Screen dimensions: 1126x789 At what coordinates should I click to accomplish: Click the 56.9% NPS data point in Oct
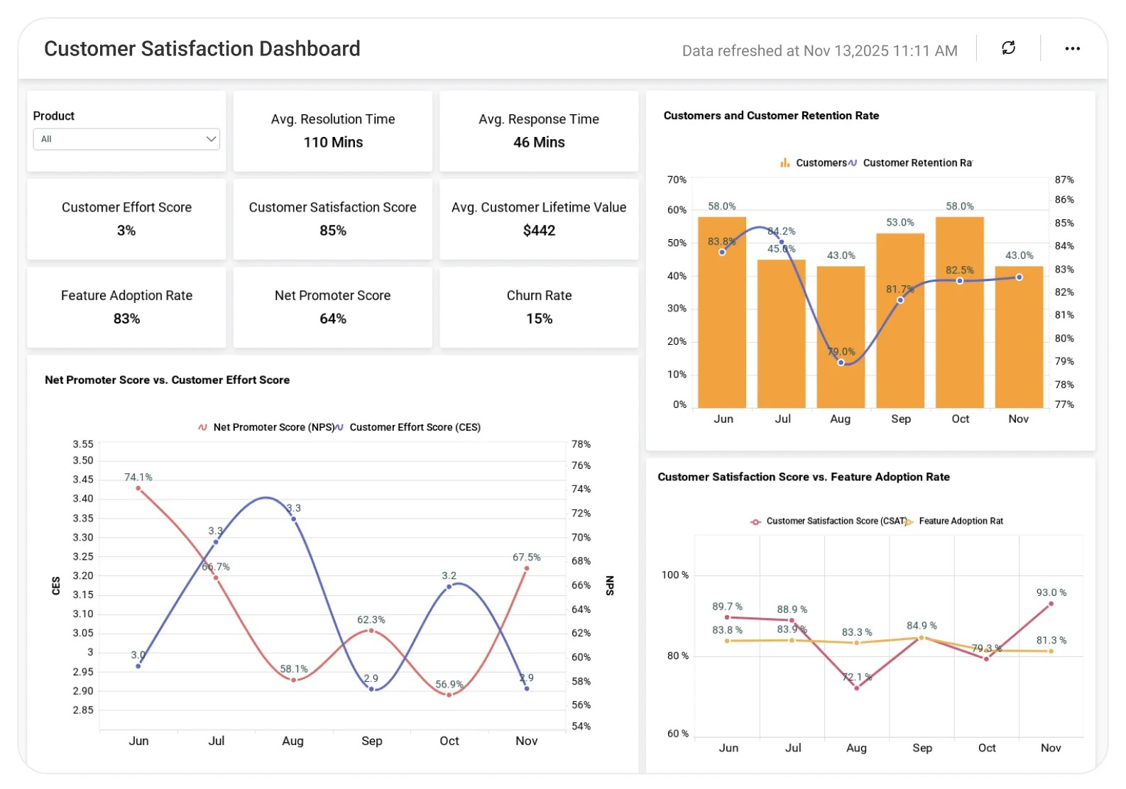[x=449, y=695]
